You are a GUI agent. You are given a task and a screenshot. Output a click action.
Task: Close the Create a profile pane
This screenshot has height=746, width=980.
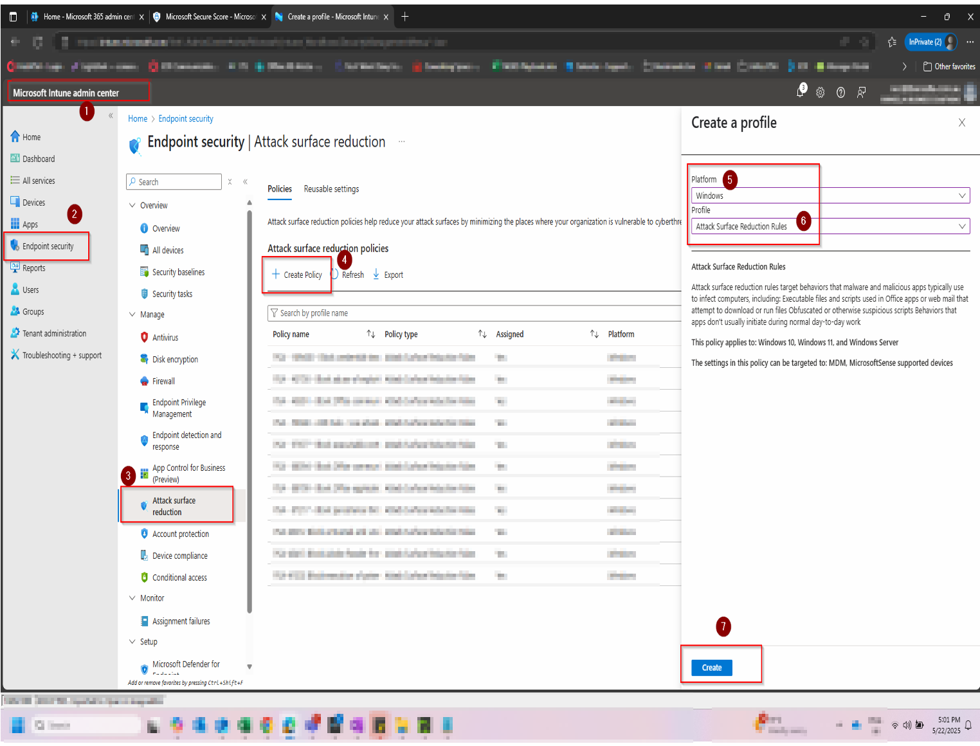962,123
